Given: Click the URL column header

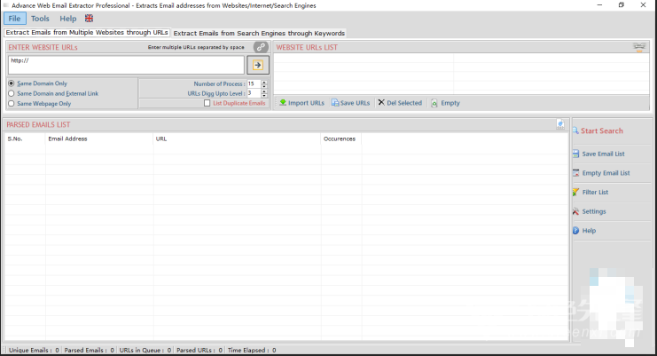Looking at the screenshot, I should [237, 138].
